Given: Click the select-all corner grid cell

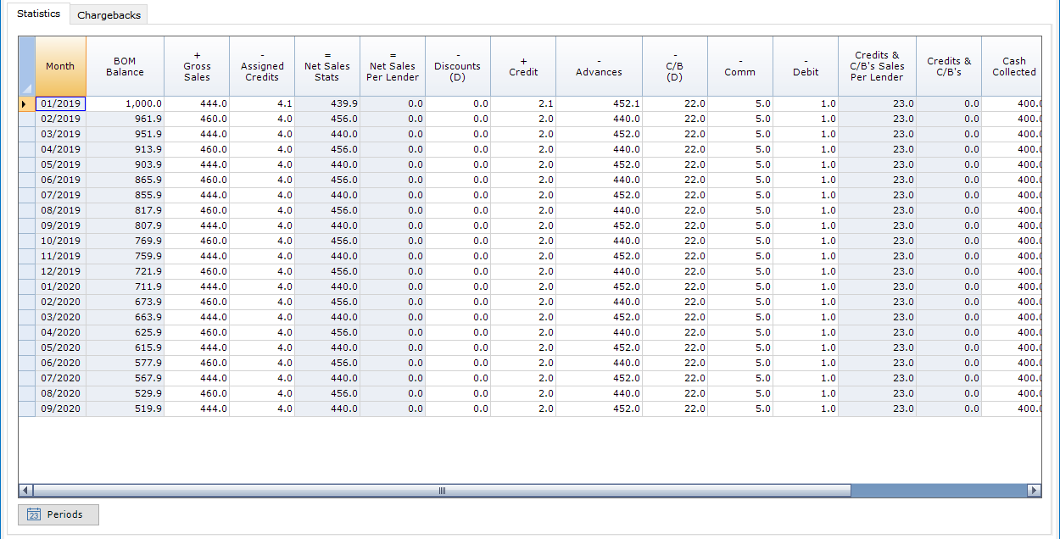Looking at the screenshot, I should (x=26, y=66).
